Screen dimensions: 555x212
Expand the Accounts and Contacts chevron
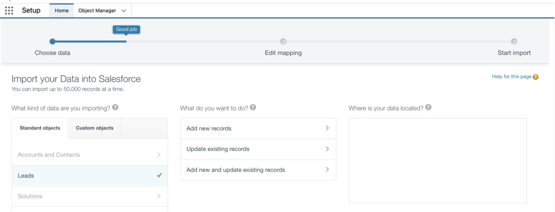(159, 155)
